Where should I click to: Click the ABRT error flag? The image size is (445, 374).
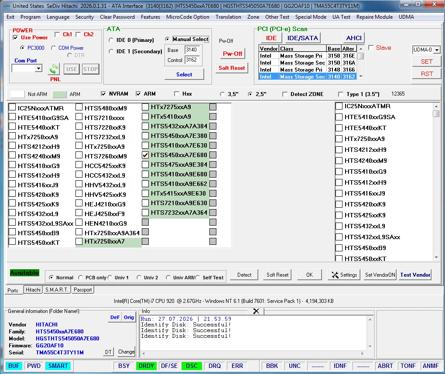coord(385,366)
